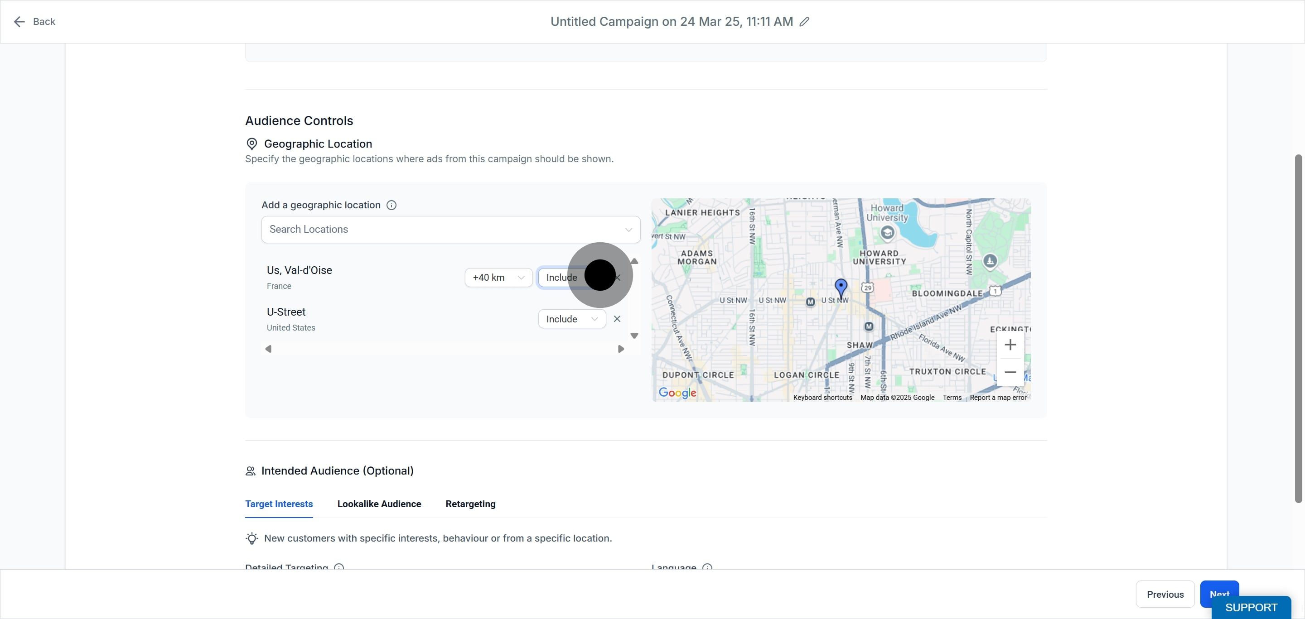
Task: Select the Target Interests tab
Action: (x=279, y=504)
